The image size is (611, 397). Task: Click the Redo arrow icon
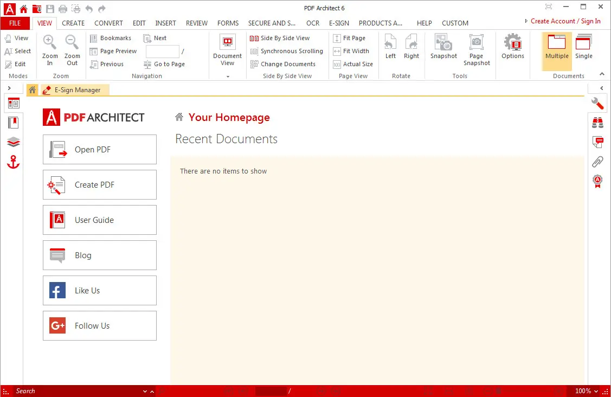102,9
